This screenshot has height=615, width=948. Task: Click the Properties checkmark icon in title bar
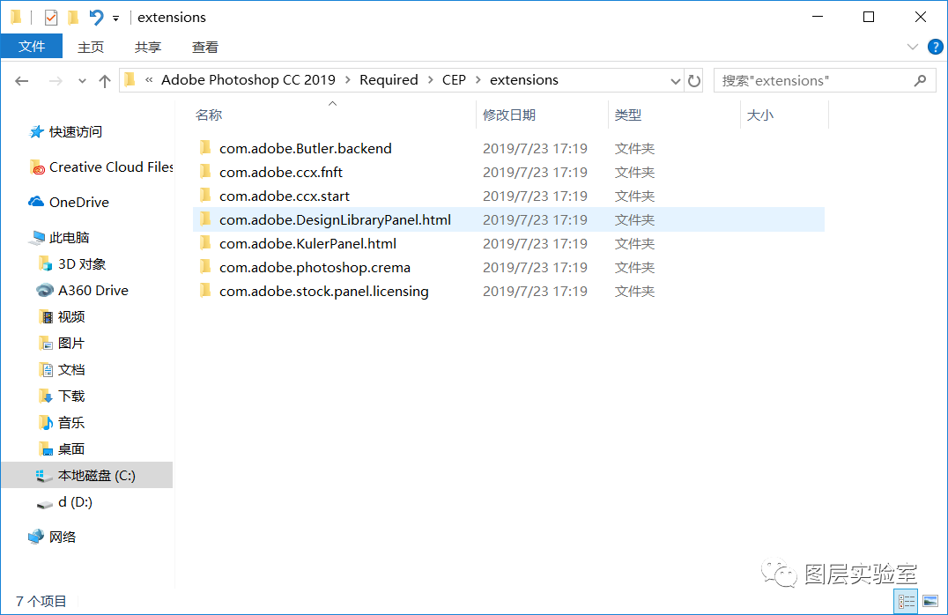51,18
